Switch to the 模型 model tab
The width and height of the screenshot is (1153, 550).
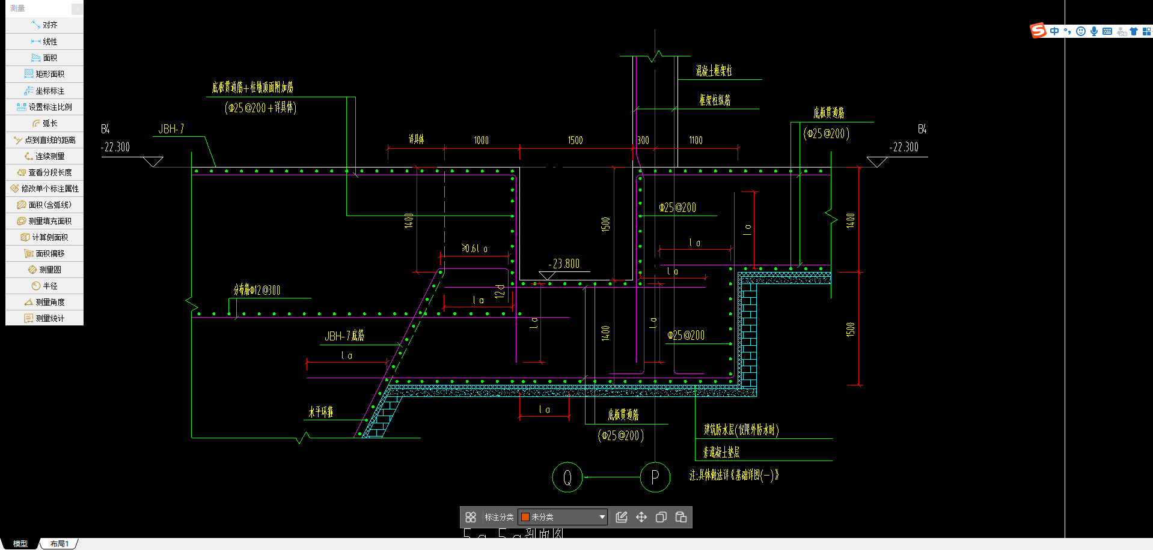point(20,543)
